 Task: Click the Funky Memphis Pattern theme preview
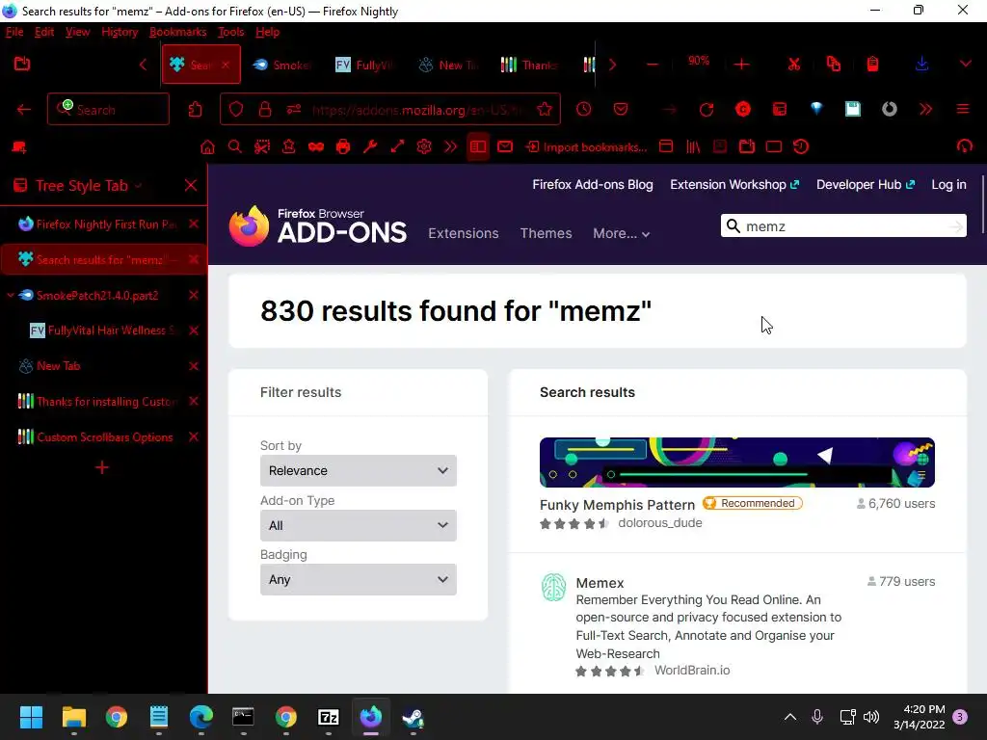point(737,462)
